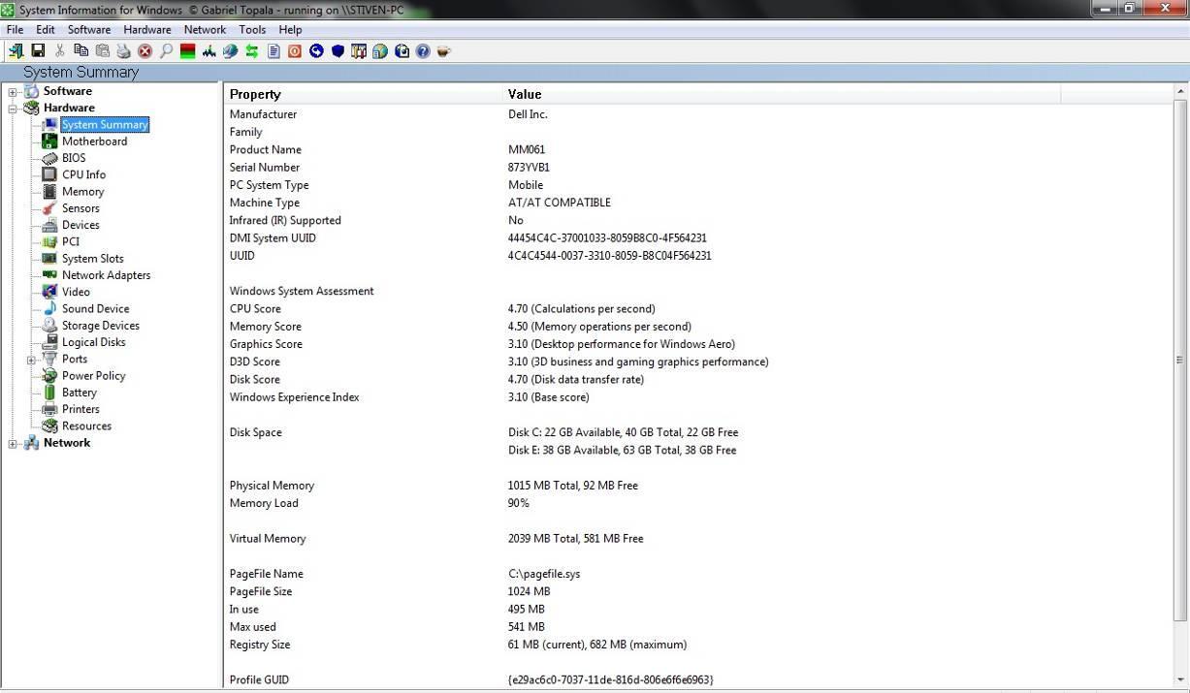
Task: Click the blue camera toolbar icon
Action: 402,50
